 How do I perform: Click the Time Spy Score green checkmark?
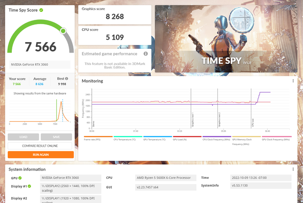click(x=41, y=10)
